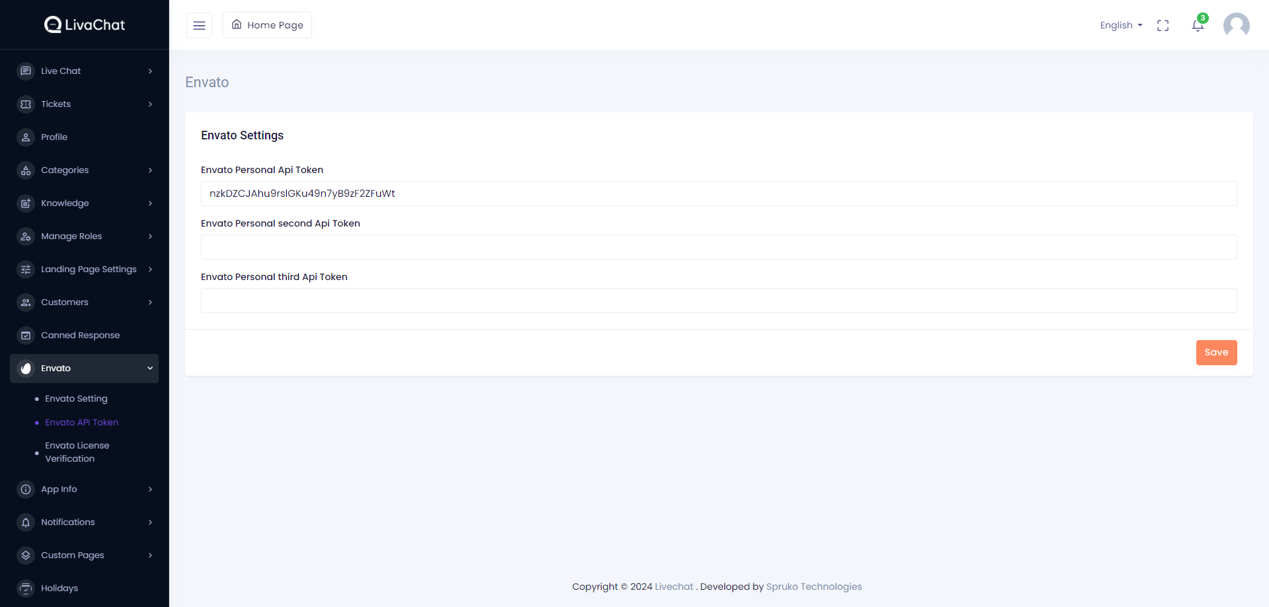Click the Live Chat sidebar icon
This screenshot has width=1269, height=607.
pos(26,71)
